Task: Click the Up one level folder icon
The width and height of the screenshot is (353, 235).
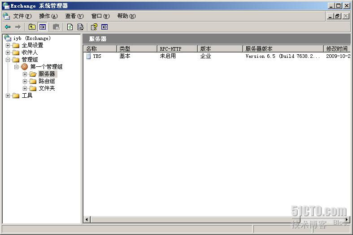Action: click(32, 27)
